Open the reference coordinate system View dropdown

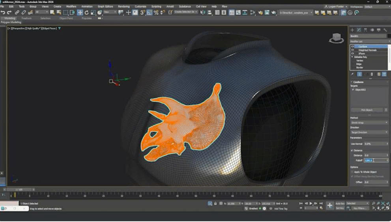[x=110, y=12]
